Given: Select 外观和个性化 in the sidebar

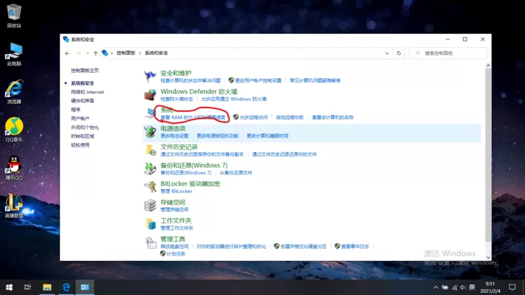Looking at the screenshot, I should tap(85, 127).
